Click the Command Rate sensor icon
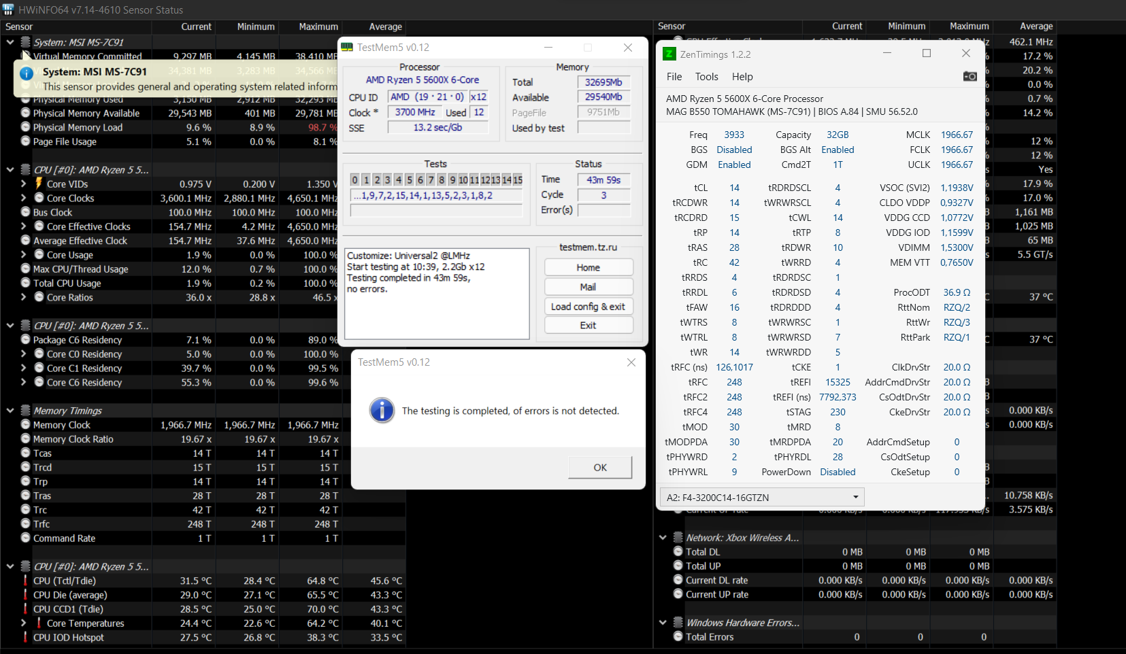 click(x=26, y=538)
